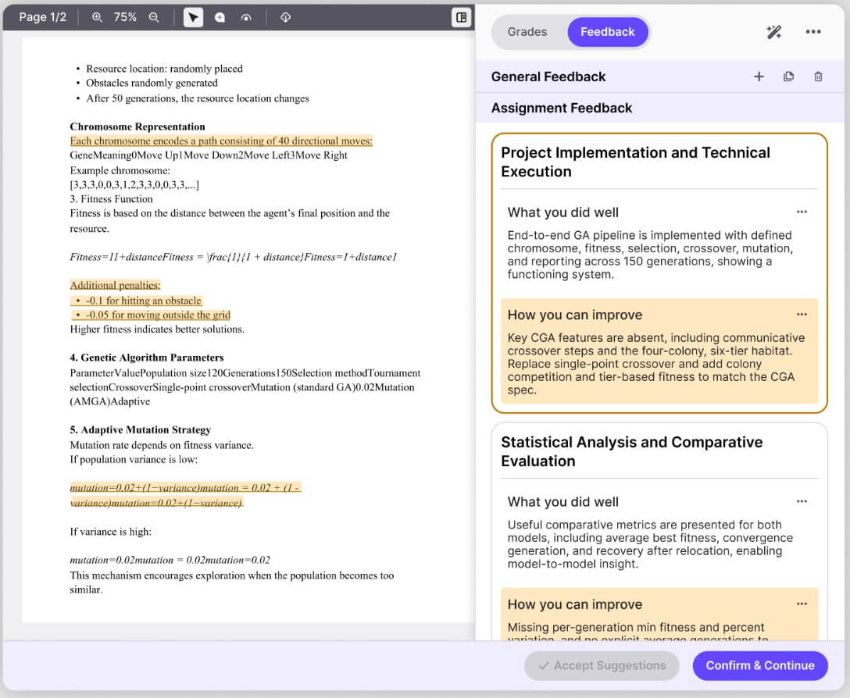Click '5. Adaptive Mutation Strategy' heading
Screen dimensions: 850x698
pos(140,429)
